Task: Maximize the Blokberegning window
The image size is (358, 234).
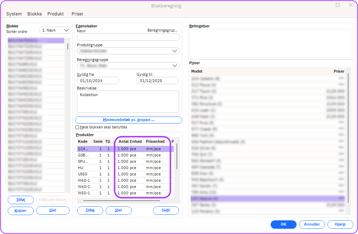Action: [x=338, y=5]
